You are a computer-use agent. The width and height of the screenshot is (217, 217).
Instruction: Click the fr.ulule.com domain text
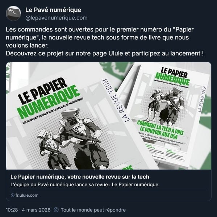tap(27, 195)
